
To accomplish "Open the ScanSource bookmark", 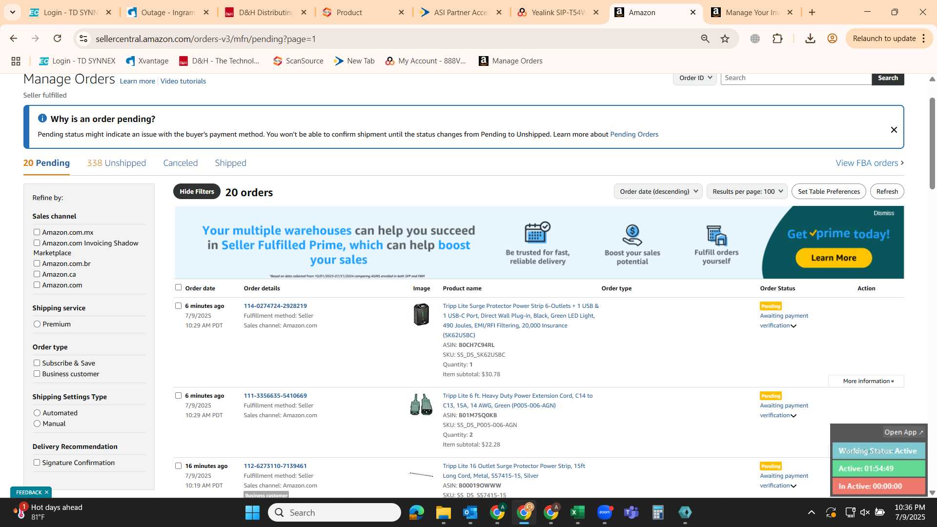I will (x=298, y=61).
